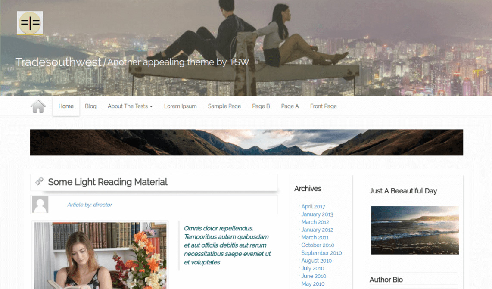Click the director's author avatar image
This screenshot has width=492, height=289.
coord(40,205)
